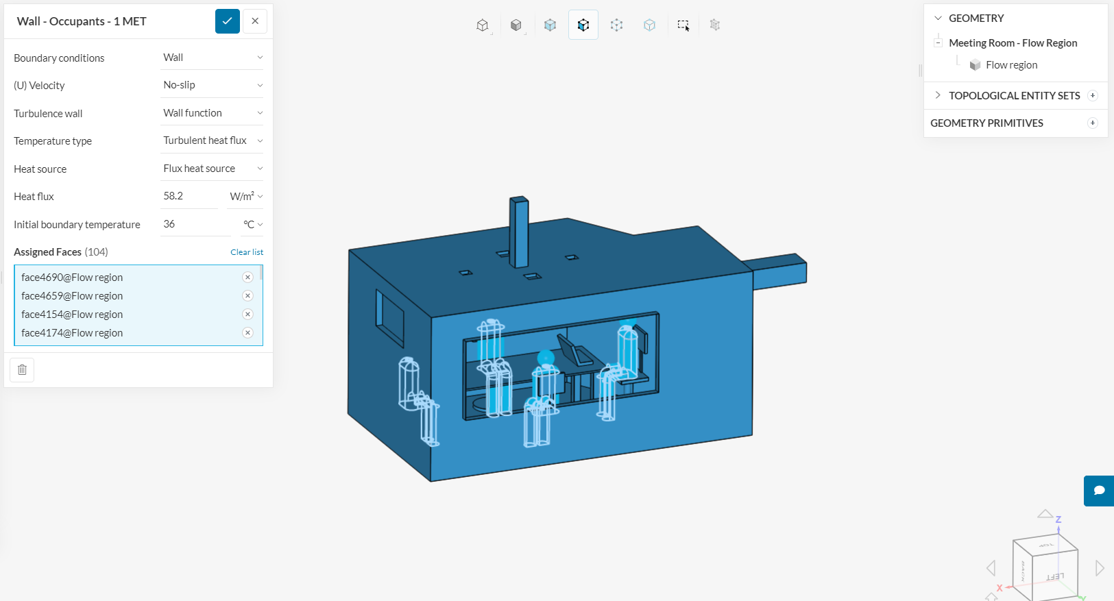The height and width of the screenshot is (601, 1114).
Task: Remove face4690@Flow region from assigned faces
Action: 248,278
